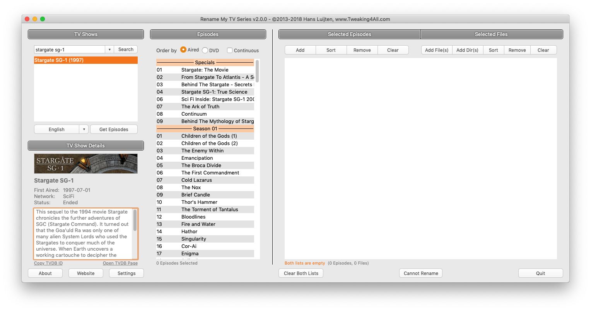
Task: Remove from selected files list
Action: [x=517, y=50]
